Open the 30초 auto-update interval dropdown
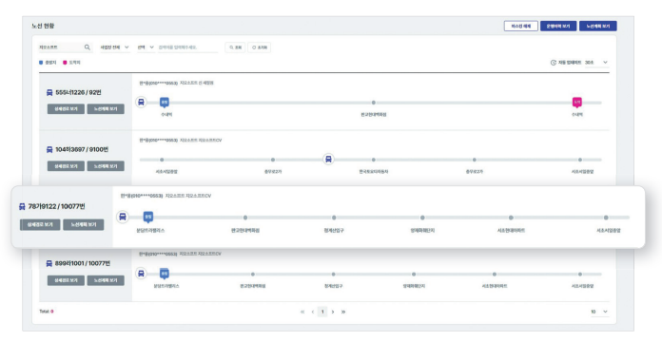This screenshot has width=662, height=342. [x=596, y=63]
